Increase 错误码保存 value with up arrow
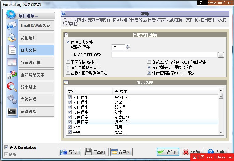 [x=128, y=46]
